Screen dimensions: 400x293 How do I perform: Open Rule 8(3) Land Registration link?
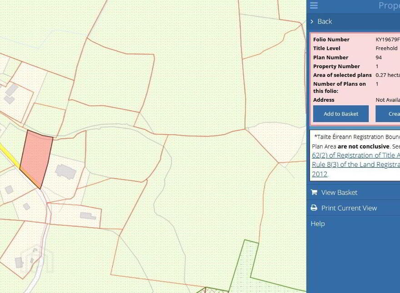(x=356, y=164)
